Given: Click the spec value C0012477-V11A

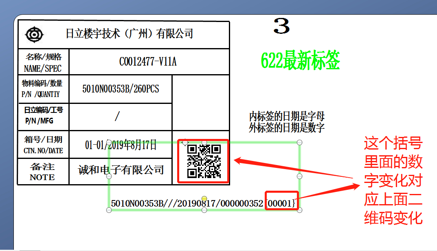Looking at the screenshot, I should coord(148,62).
